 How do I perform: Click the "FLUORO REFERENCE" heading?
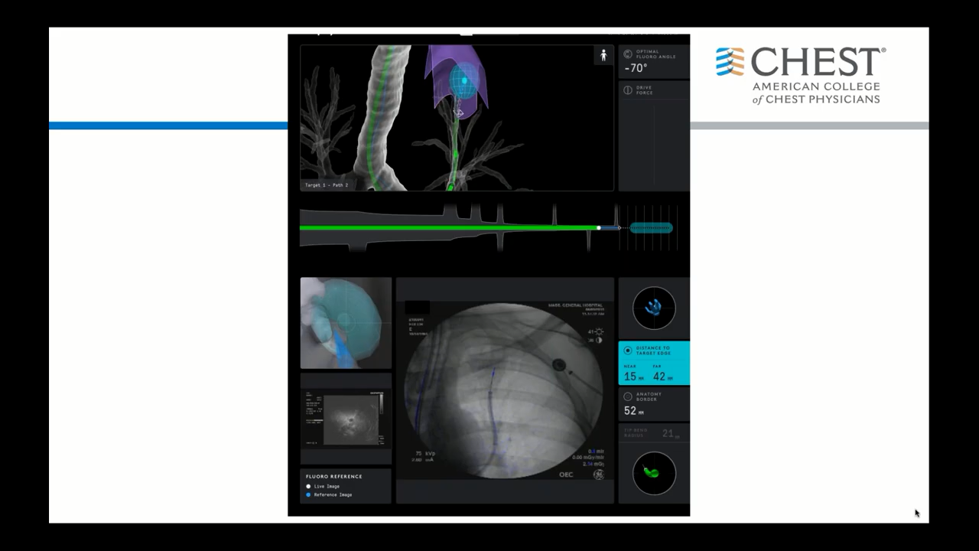(334, 477)
